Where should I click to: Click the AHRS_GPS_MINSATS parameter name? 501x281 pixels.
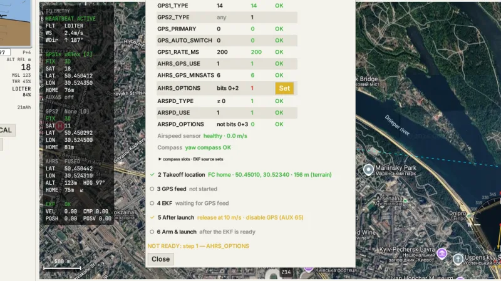pos(185,75)
